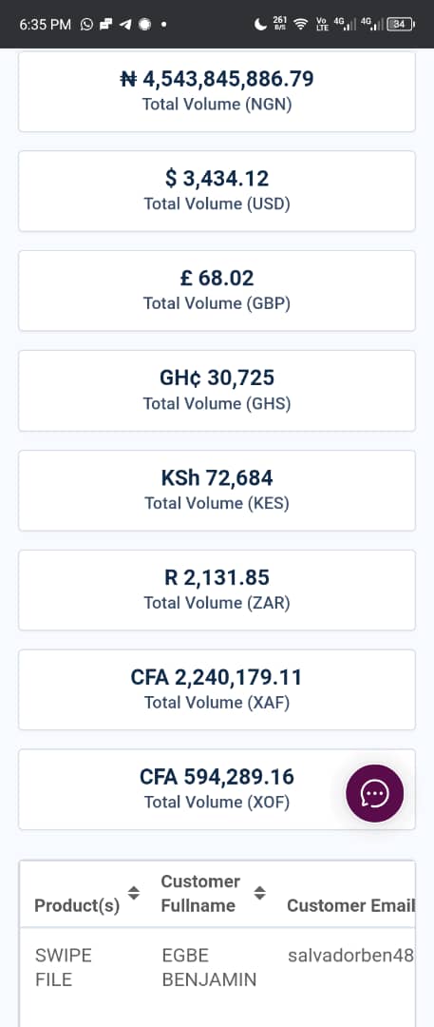This screenshot has height=1027, width=434.
Task: Open the KSh 72,684 volume card
Action: click(x=217, y=490)
